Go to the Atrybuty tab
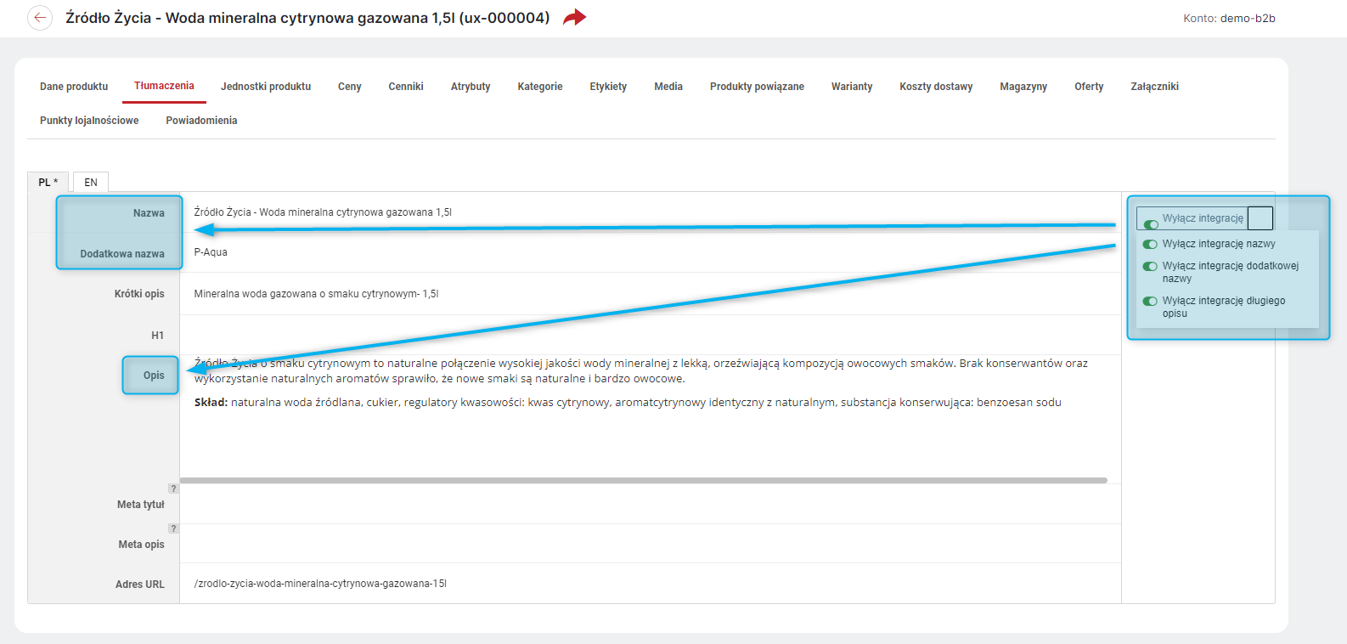 pyautogui.click(x=471, y=87)
